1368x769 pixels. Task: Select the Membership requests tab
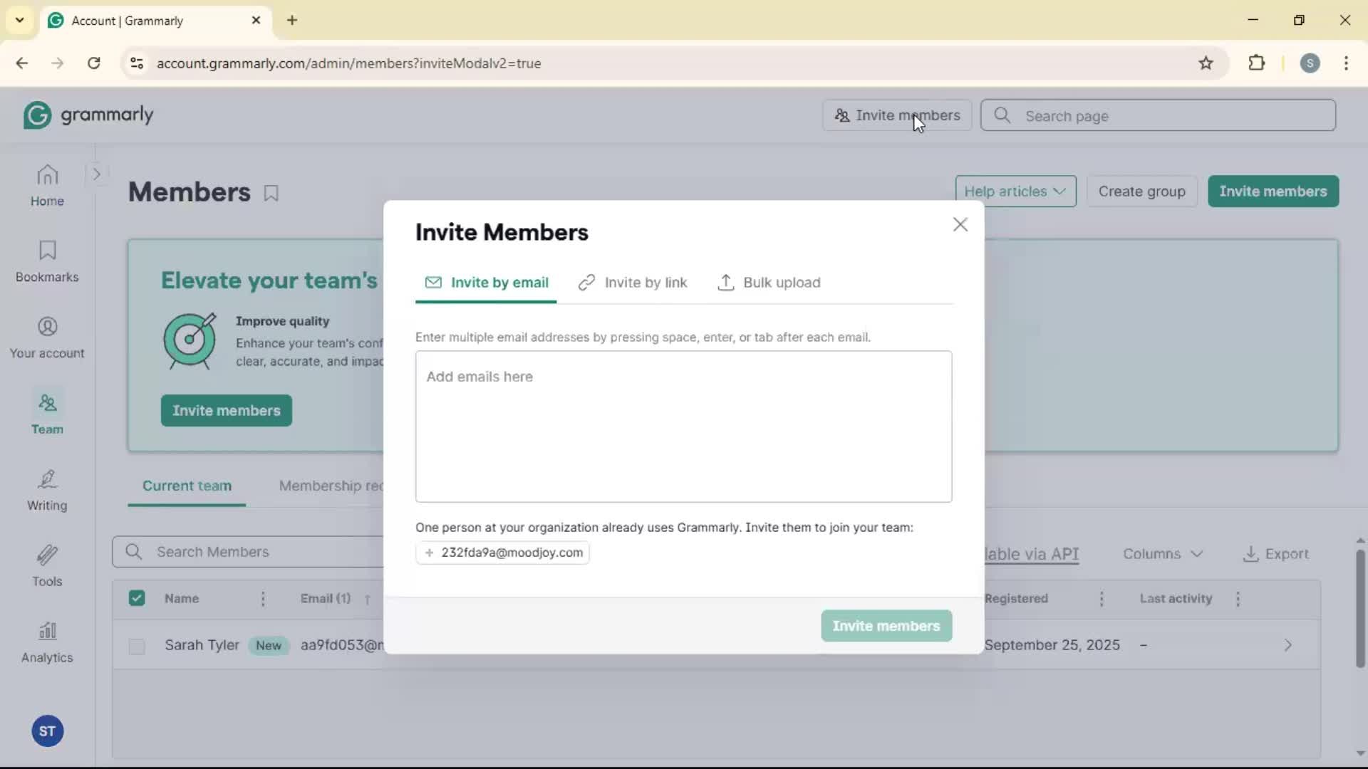(331, 486)
